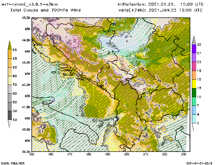Click the 90–95 swatch in cloud legend
218x165 pixels.
(10, 63)
